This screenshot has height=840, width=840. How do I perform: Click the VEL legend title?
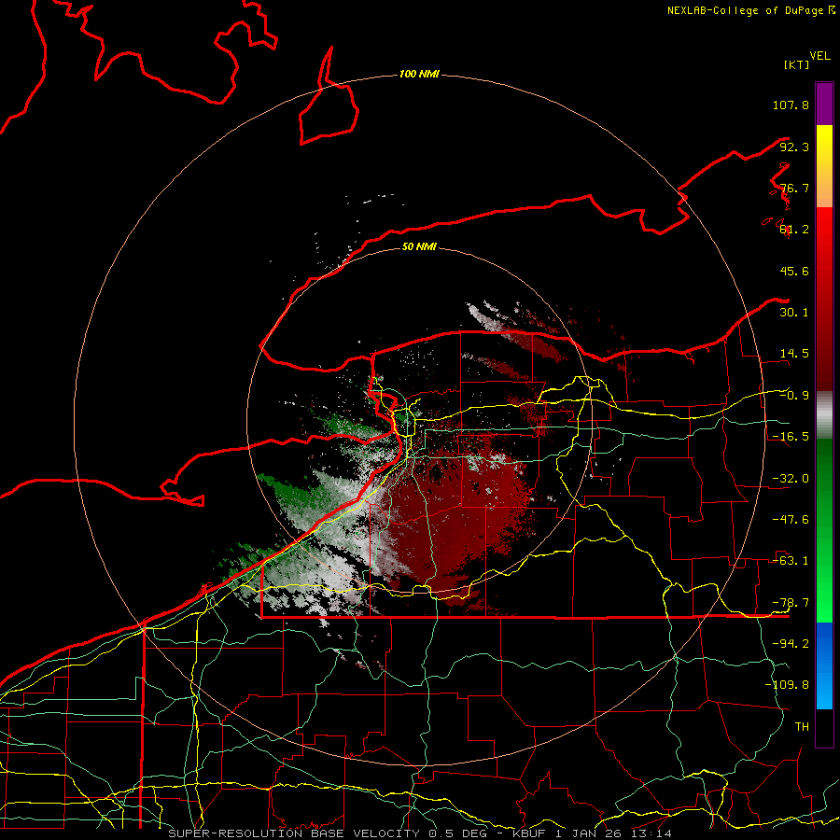(819, 56)
